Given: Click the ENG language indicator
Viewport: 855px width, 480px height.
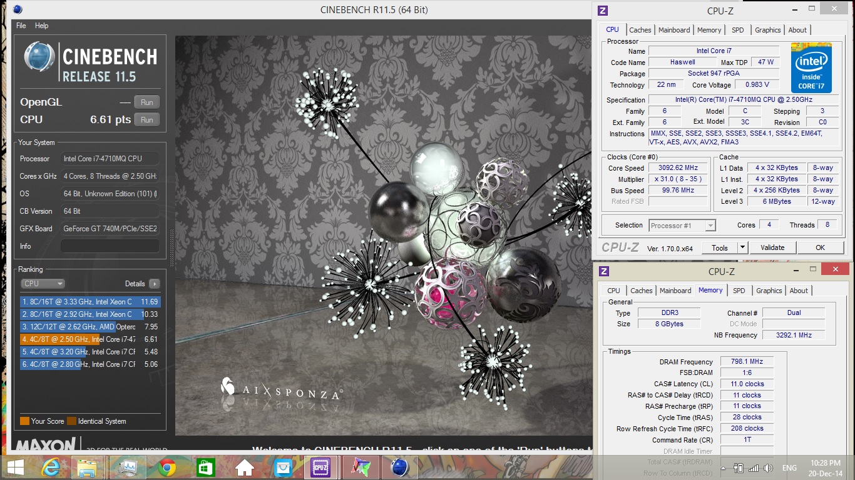Looking at the screenshot, I should click(789, 468).
